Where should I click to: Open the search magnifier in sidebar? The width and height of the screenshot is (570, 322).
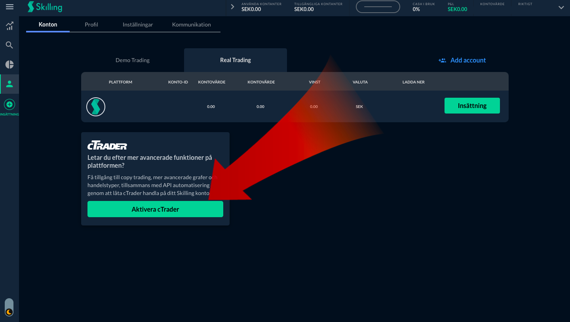9,45
